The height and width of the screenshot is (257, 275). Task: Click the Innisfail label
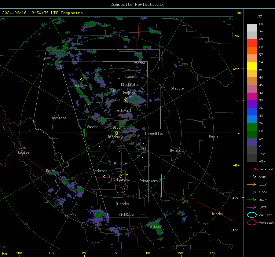point(123,111)
